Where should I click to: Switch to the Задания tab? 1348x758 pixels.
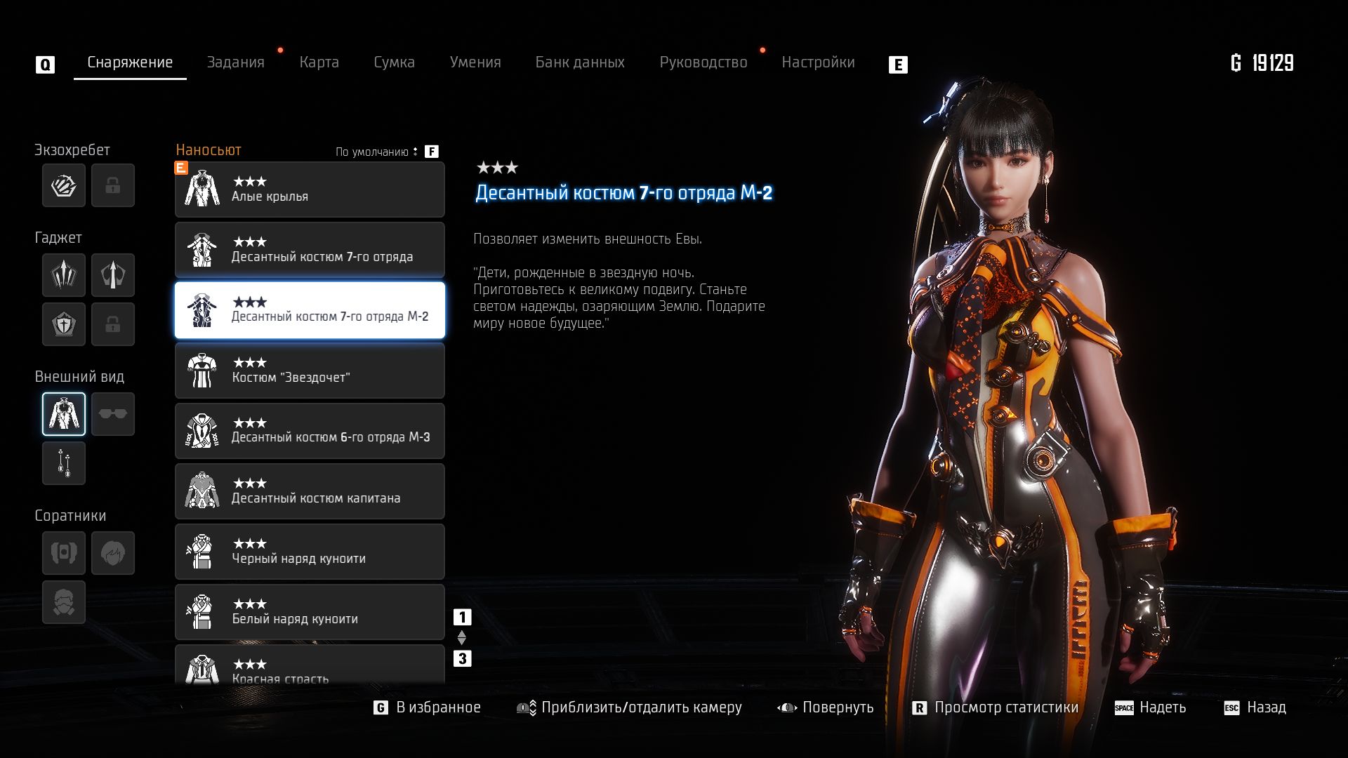[x=235, y=62]
